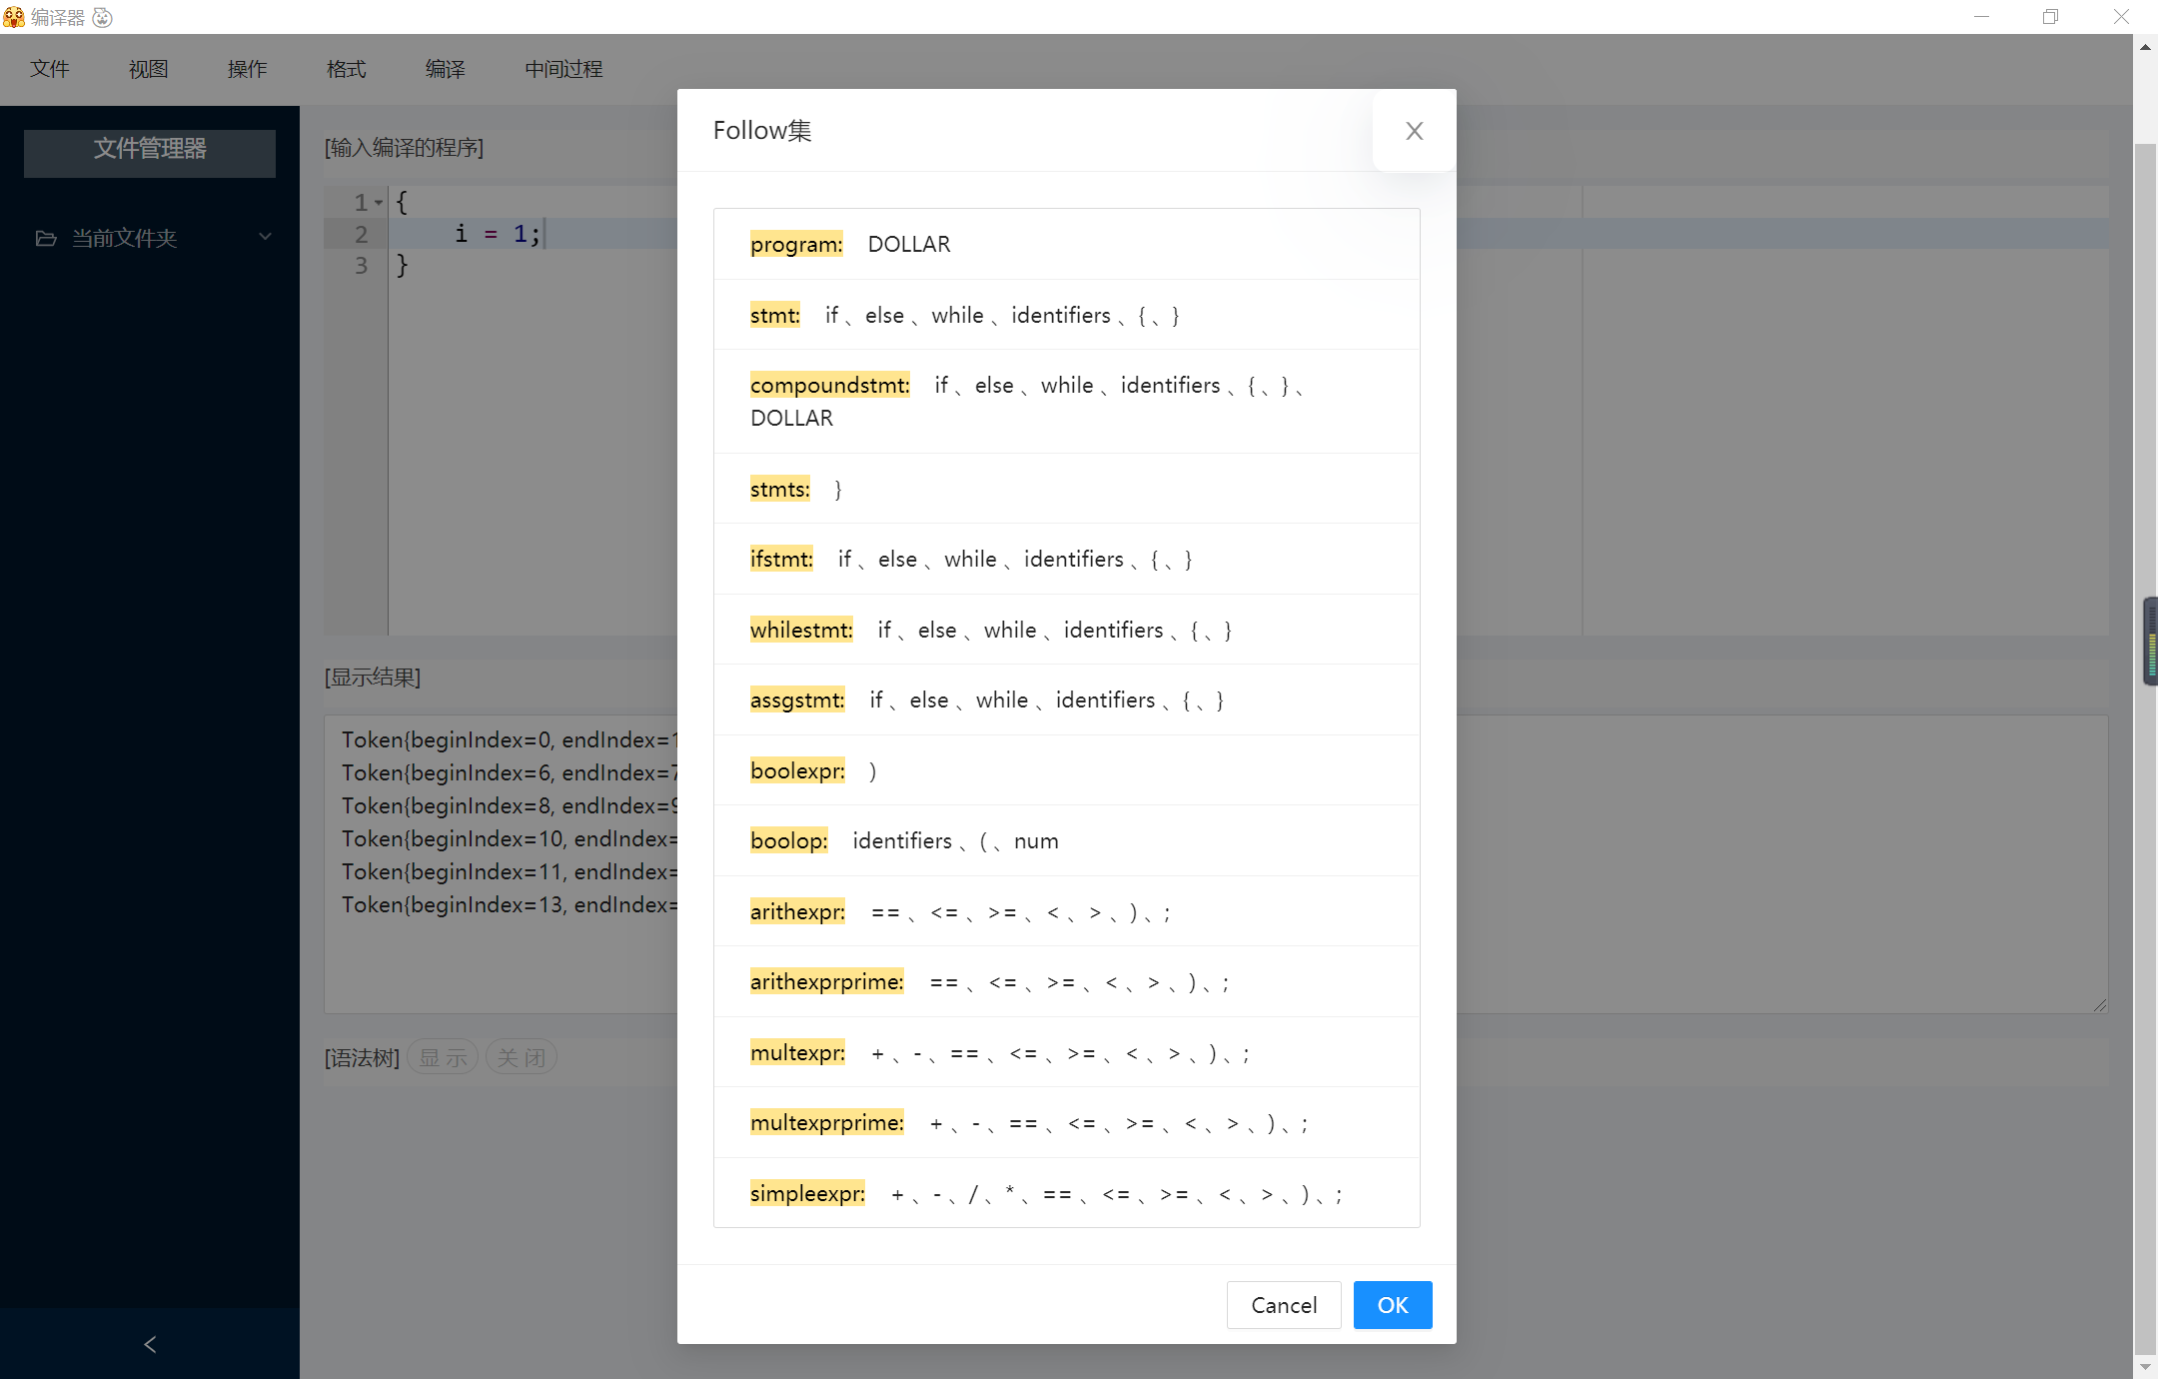The image size is (2158, 1379).
Task: Open the 视图 menu
Action: point(148,69)
